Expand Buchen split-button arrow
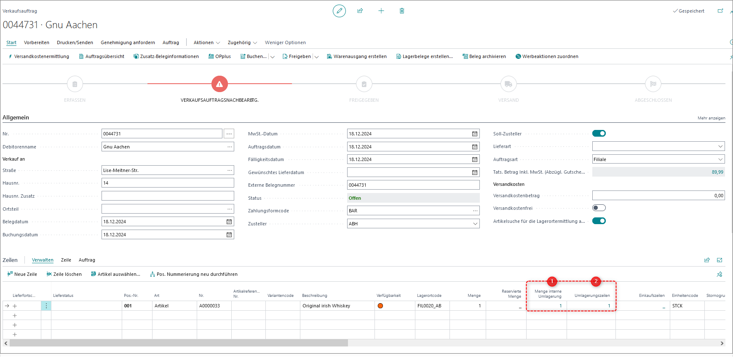This screenshot has height=357, width=733. click(273, 57)
